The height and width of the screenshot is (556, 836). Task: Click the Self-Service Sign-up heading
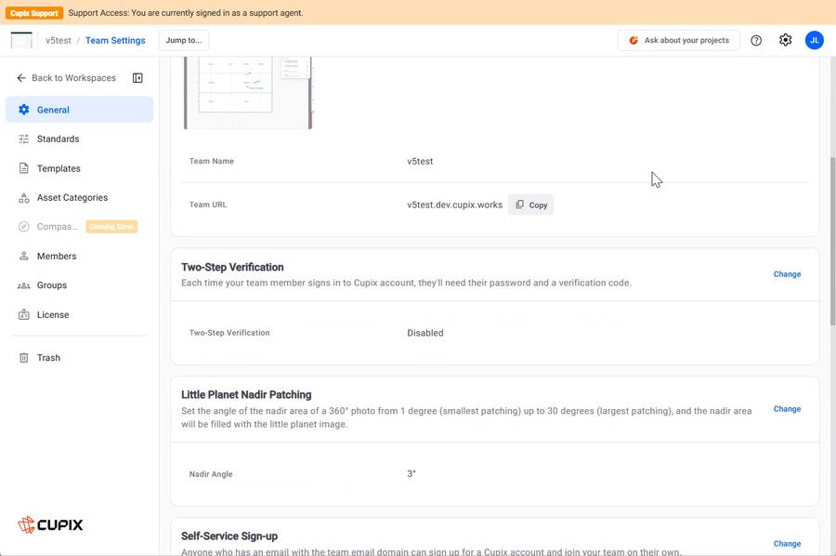pos(229,536)
